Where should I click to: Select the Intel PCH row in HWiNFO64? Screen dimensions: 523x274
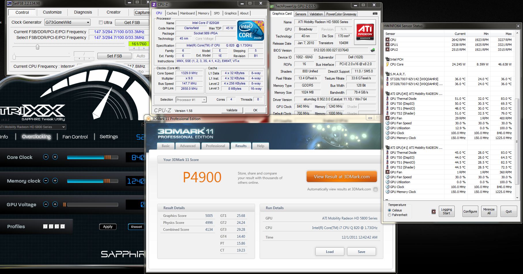point(449,59)
